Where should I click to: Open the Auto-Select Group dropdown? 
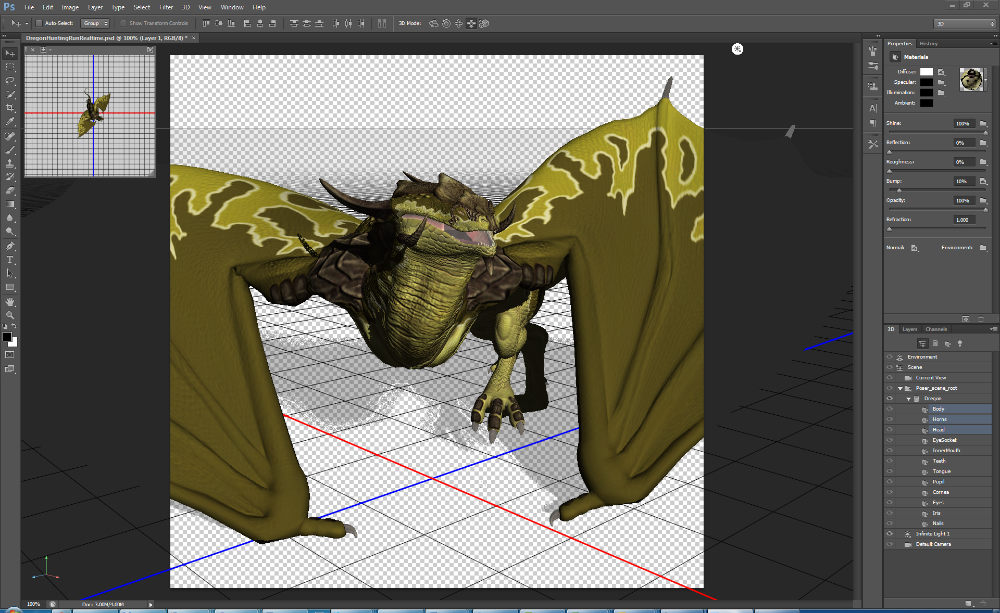[95, 23]
